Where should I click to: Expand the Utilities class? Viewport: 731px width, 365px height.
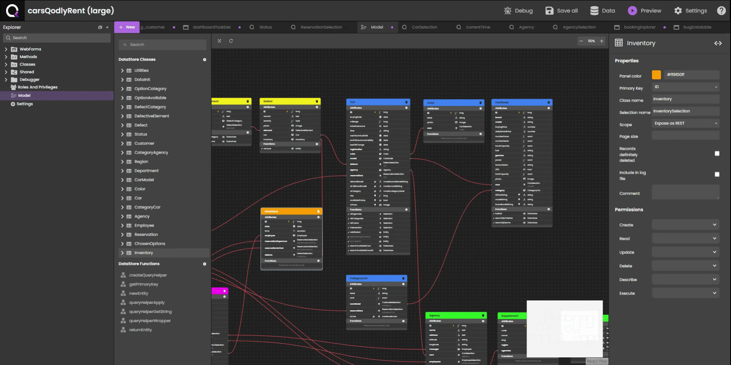pos(122,70)
